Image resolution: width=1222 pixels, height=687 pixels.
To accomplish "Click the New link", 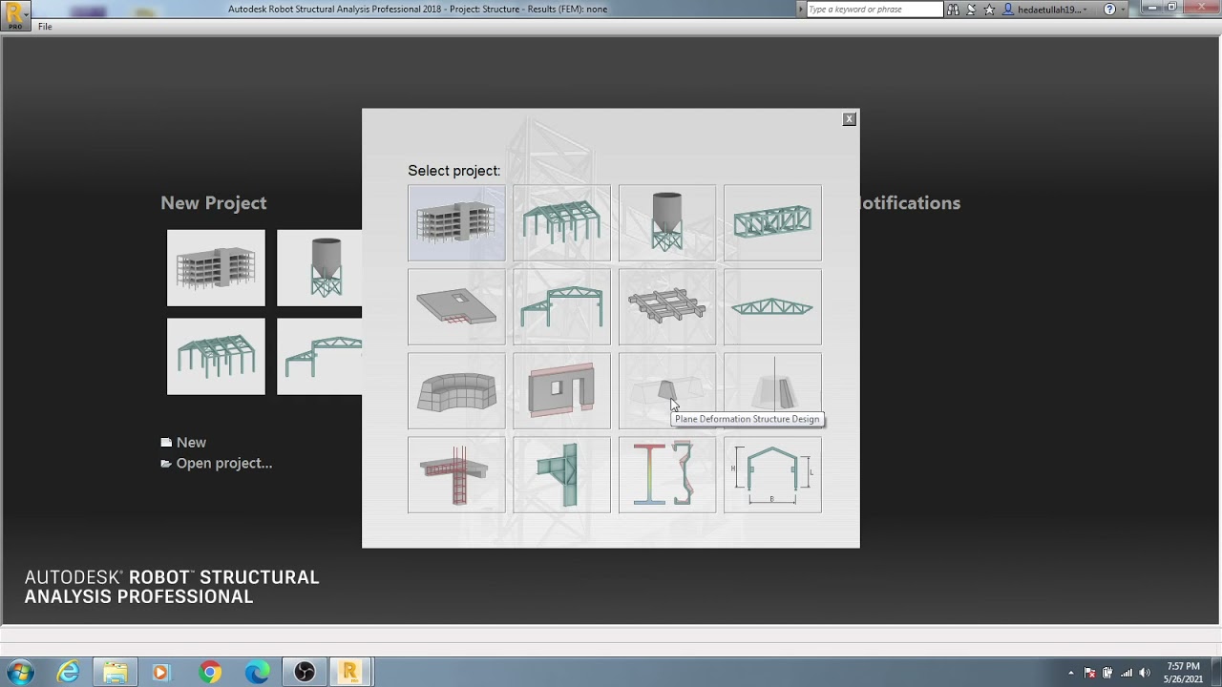I will [183, 443].
